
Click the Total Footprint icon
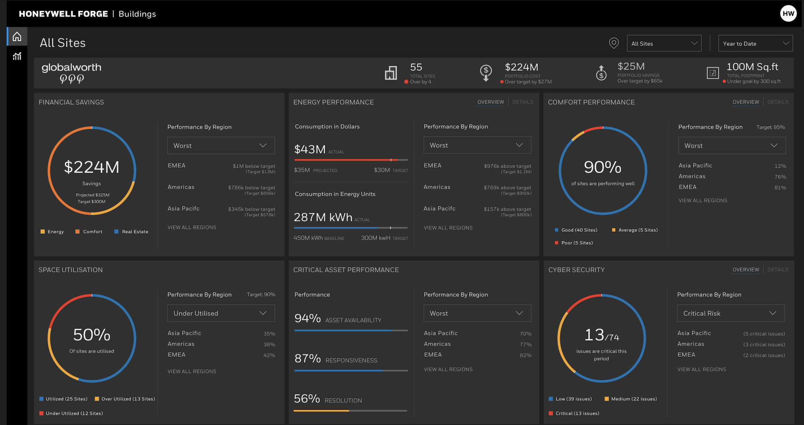[712, 73]
